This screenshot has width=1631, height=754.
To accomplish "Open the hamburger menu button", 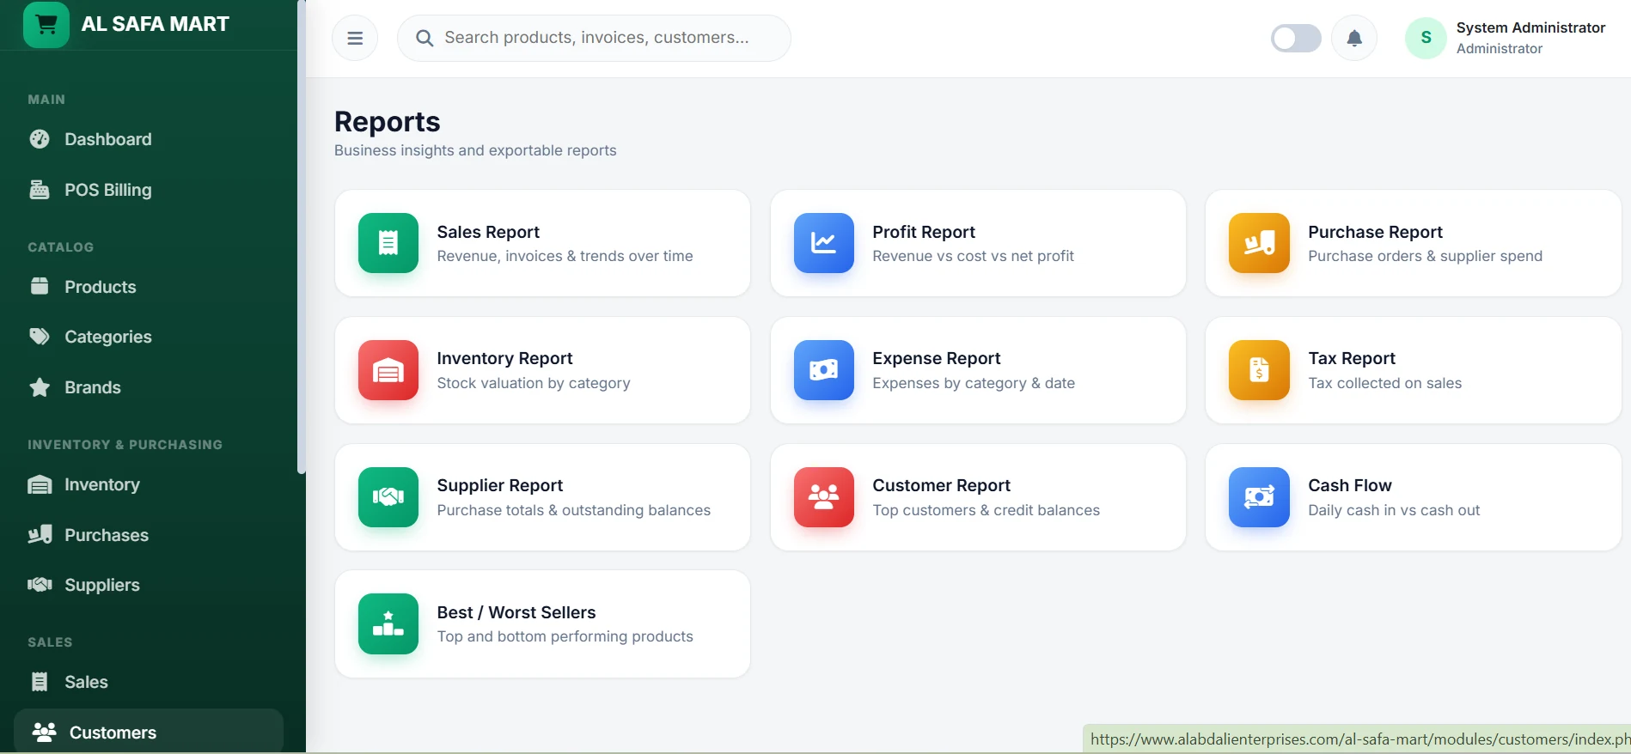I will 355,38.
